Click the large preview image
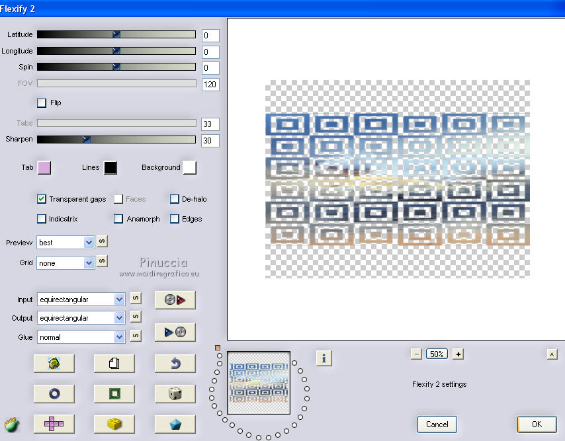This screenshot has width=565, height=441. tap(398, 179)
